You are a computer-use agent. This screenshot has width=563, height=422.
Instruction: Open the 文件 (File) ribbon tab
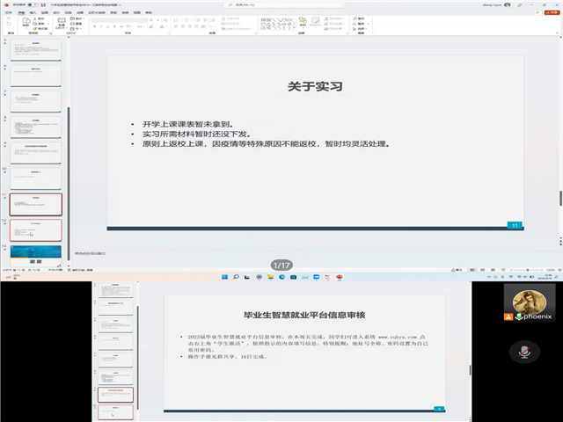click(x=7, y=12)
